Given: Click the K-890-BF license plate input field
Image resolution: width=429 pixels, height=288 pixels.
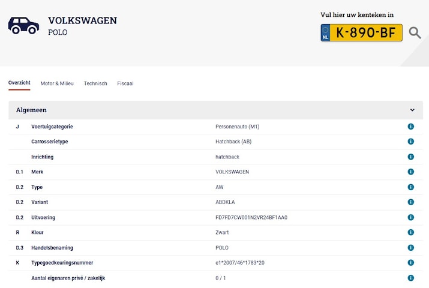Looking at the screenshot, I should coord(361,33).
